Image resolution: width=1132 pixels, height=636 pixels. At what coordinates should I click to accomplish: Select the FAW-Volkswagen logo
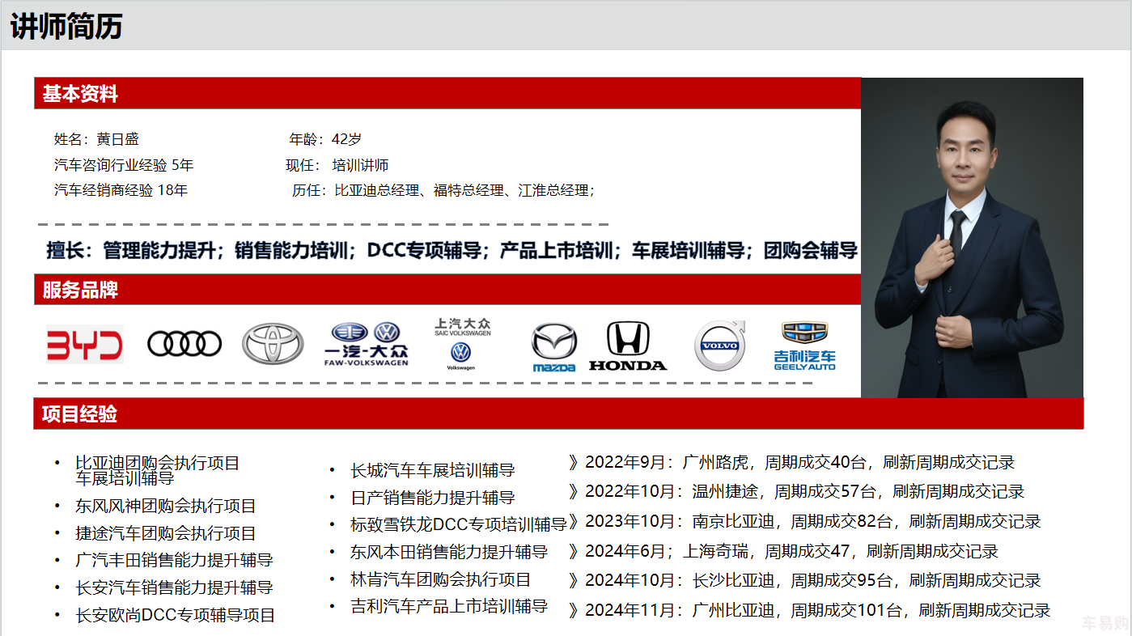tap(367, 344)
